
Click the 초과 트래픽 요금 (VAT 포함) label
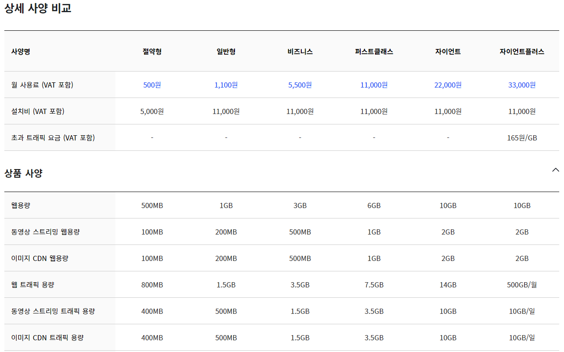(x=53, y=138)
